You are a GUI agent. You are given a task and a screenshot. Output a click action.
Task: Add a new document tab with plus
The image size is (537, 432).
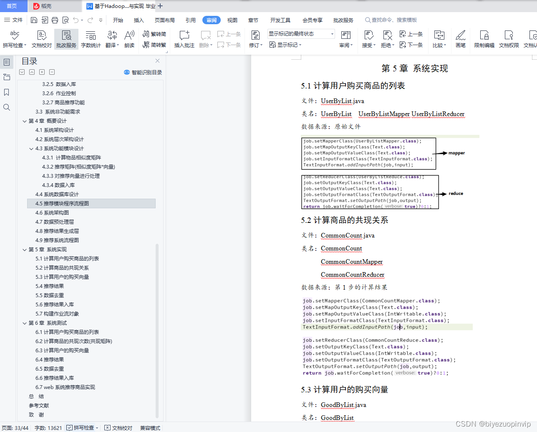coord(160,6)
